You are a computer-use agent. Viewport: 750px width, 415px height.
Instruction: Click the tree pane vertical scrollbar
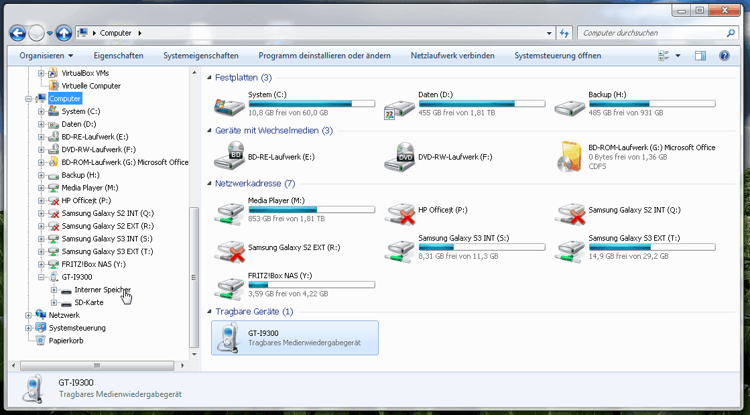click(x=194, y=278)
